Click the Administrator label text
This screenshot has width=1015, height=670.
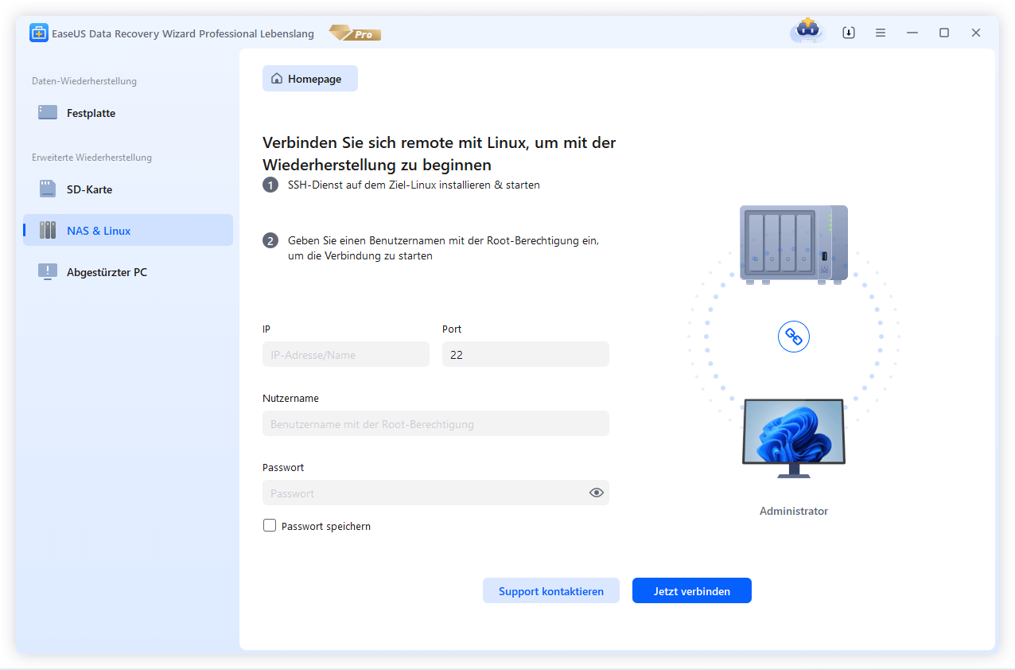coord(794,511)
